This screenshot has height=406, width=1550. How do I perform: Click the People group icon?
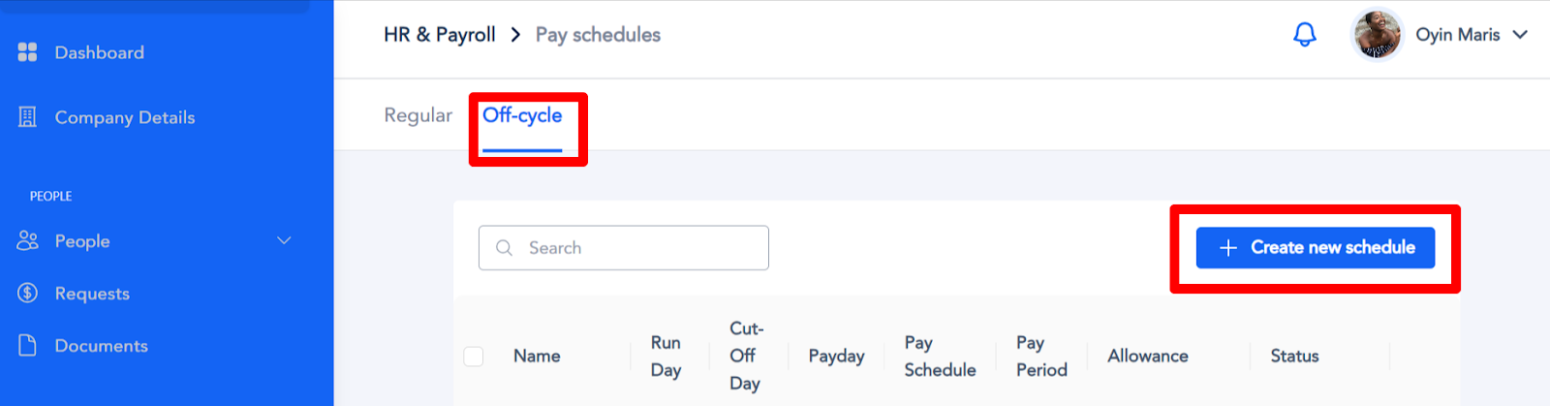click(x=27, y=241)
